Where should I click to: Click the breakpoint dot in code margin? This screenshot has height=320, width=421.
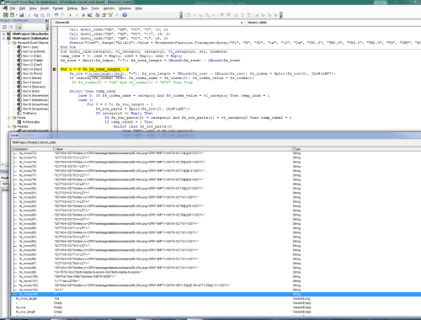pyautogui.click(x=55, y=69)
